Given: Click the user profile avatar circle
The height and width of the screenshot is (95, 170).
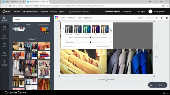Looking at the screenshot, I should click(150, 12).
